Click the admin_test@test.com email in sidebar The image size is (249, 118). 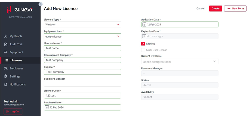(14, 105)
